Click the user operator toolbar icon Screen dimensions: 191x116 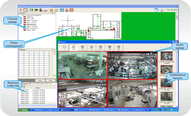pos(67,10)
